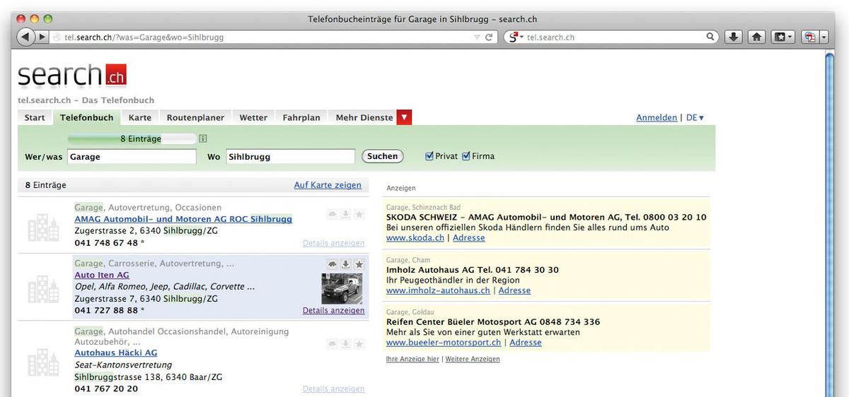Click Details anzeigen for Auto Iten AG
849x397 pixels.
coord(333,310)
